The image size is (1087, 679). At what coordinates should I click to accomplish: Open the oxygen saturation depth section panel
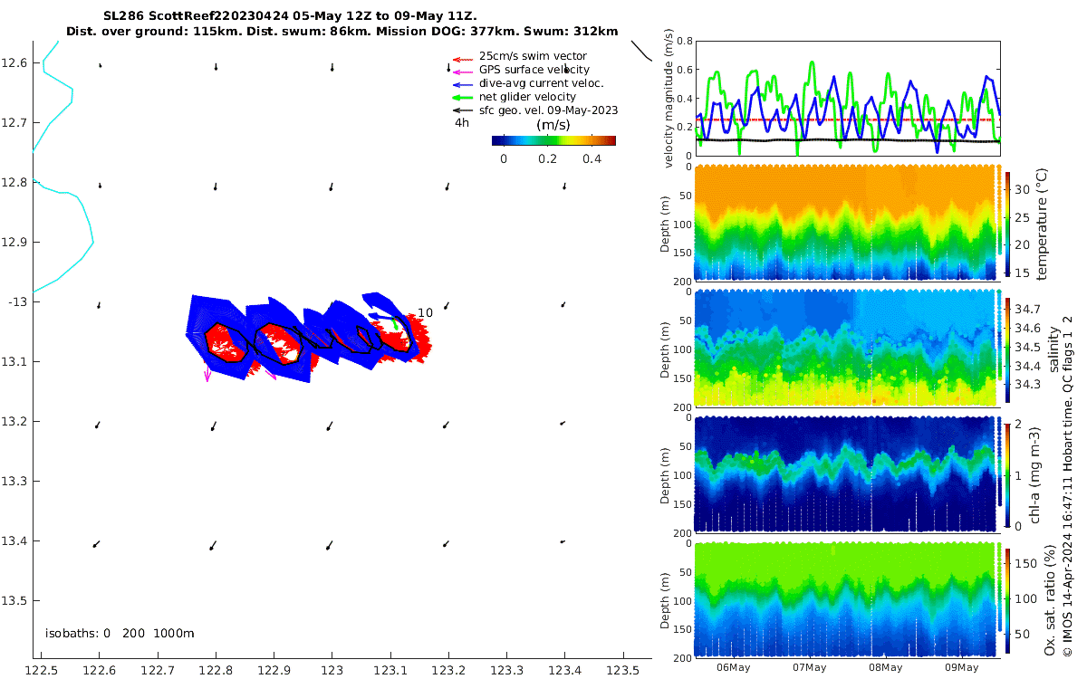tap(848, 598)
